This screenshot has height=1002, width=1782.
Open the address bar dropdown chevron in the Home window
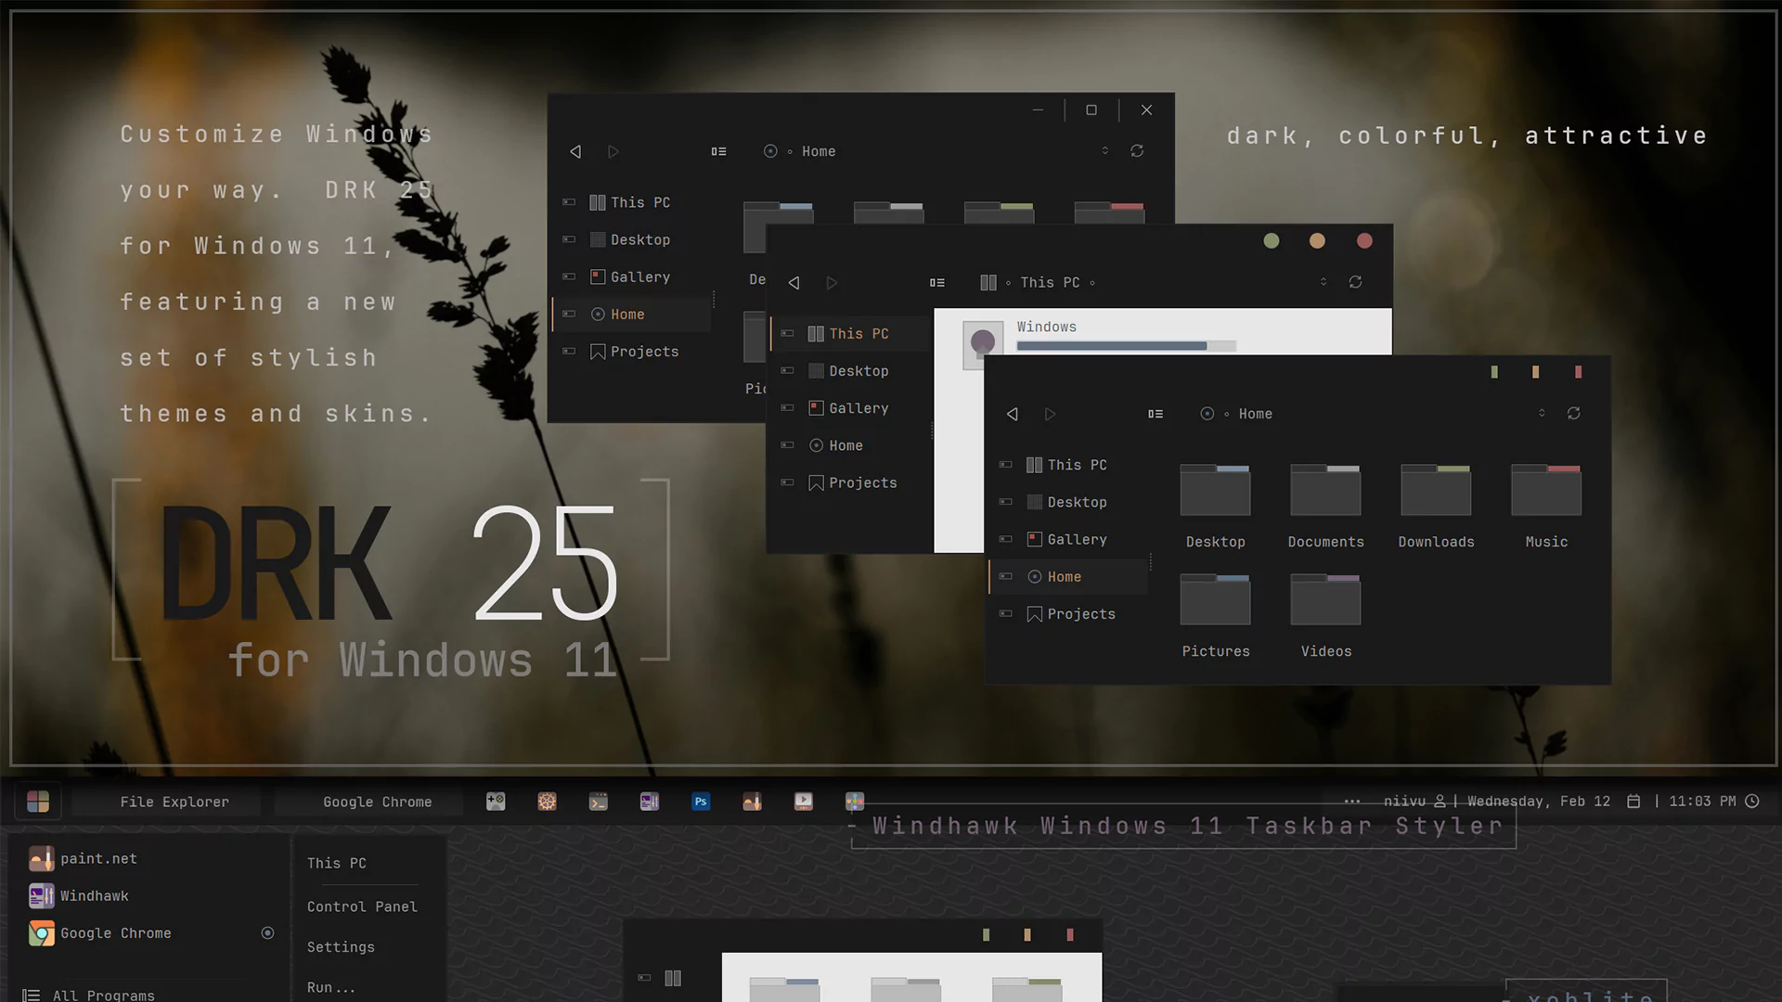pos(1541,413)
